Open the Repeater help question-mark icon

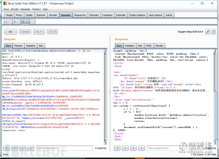[213, 32]
